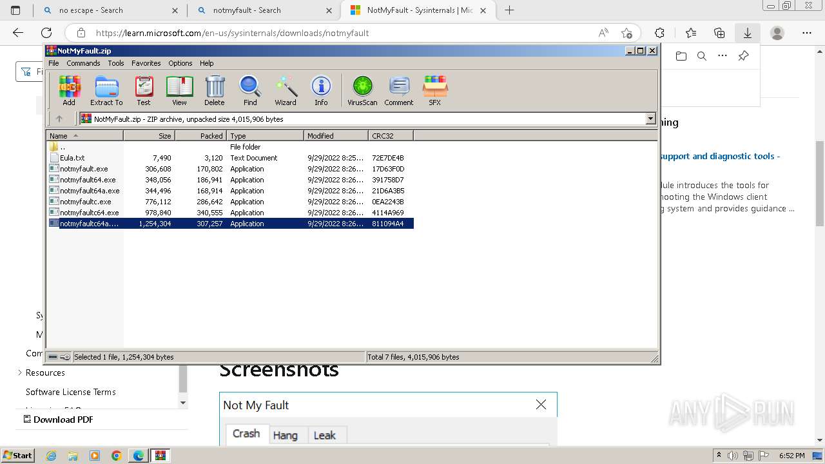Click Read aloud icon in address bar
This screenshot has height=464, width=825.
point(603,33)
